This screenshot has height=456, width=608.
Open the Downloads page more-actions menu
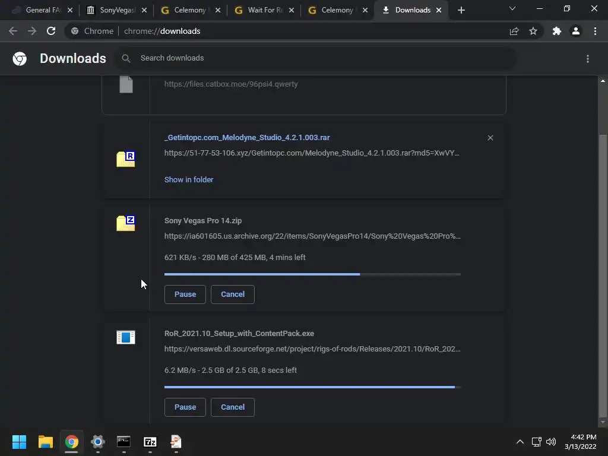point(588,59)
